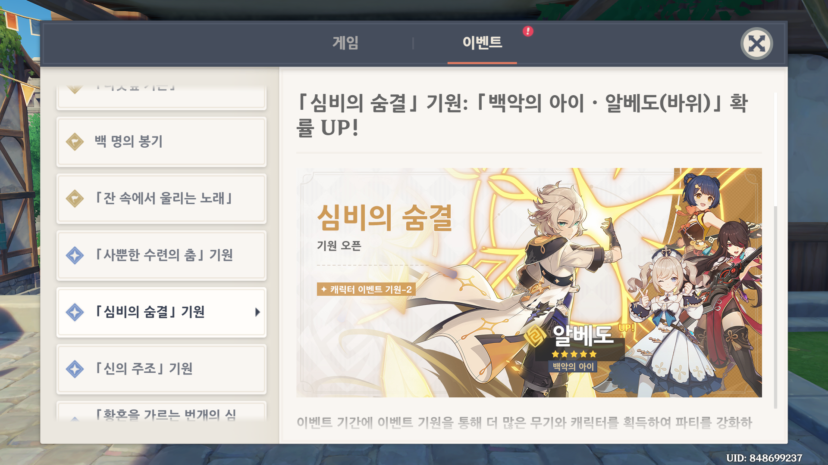Image resolution: width=828 pixels, height=465 pixels.
Task: Click the content panel vertical scrollbar
Action: [x=775, y=250]
